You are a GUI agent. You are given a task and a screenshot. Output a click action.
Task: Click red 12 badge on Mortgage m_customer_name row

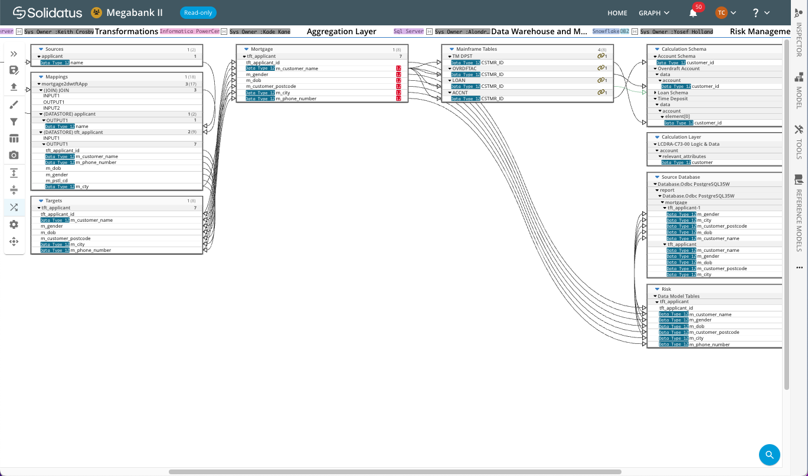[x=399, y=68]
